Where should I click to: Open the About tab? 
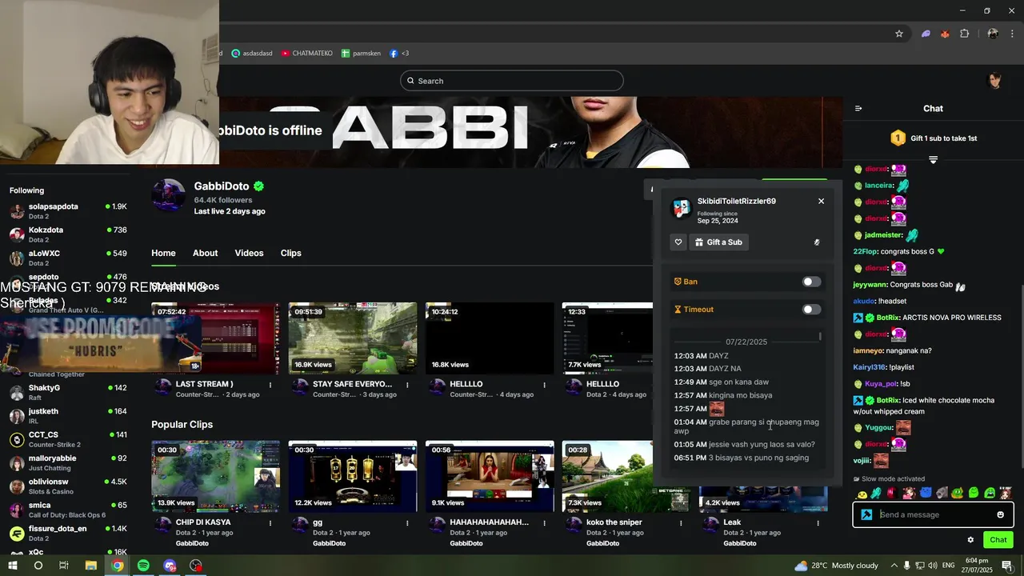coord(205,253)
